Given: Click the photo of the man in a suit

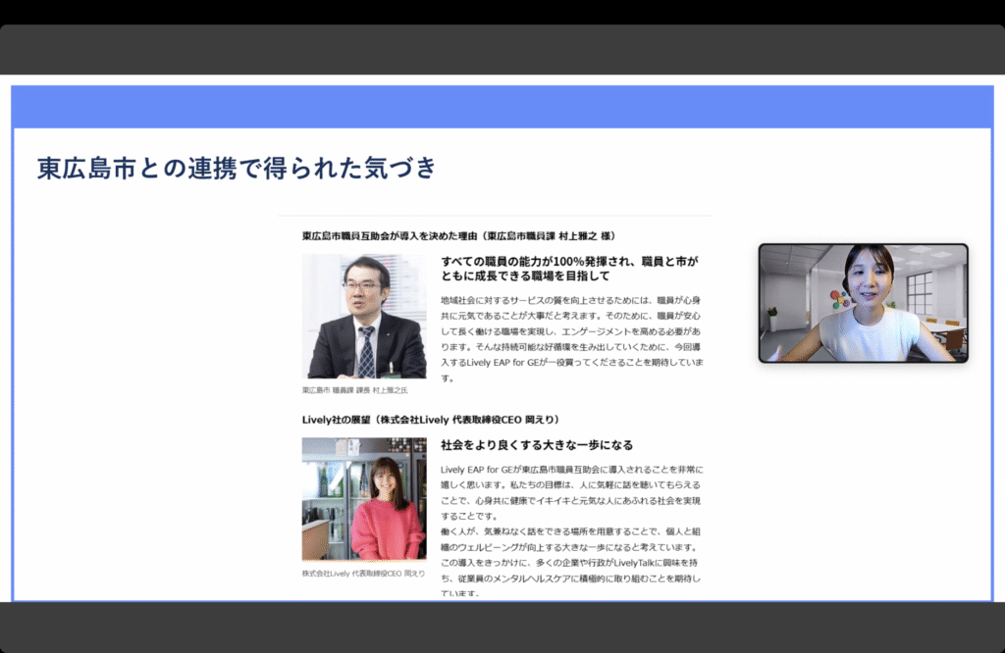Looking at the screenshot, I should [x=364, y=317].
